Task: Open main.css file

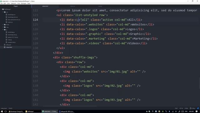Action: click(10, 22)
